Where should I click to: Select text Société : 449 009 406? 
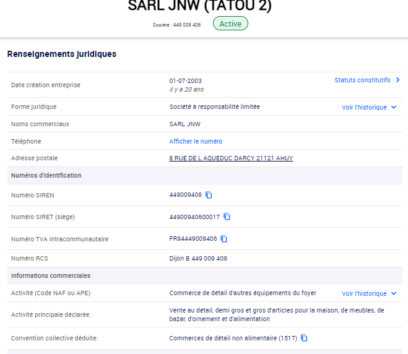click(x=176, y=25)
